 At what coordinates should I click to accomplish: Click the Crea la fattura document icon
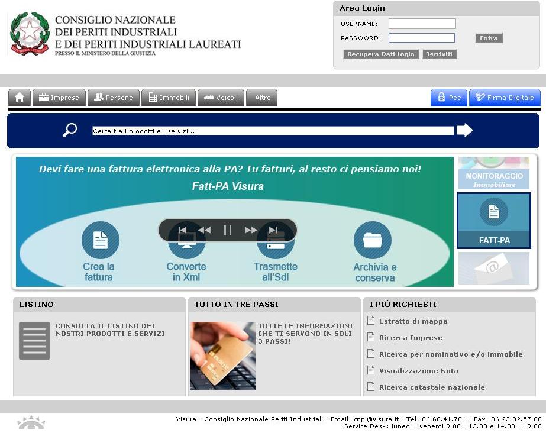point(101,240)
